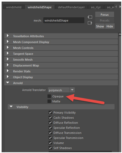Expand the Render Stats section
This screenshot has height=153, width=122.
pyautogui.click(x=61, y=71)
